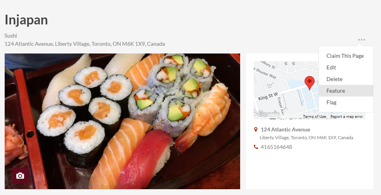This screenshot has height=195, width=381.
Task: Click the sushi platter photo
Action: tap(123, 121)
